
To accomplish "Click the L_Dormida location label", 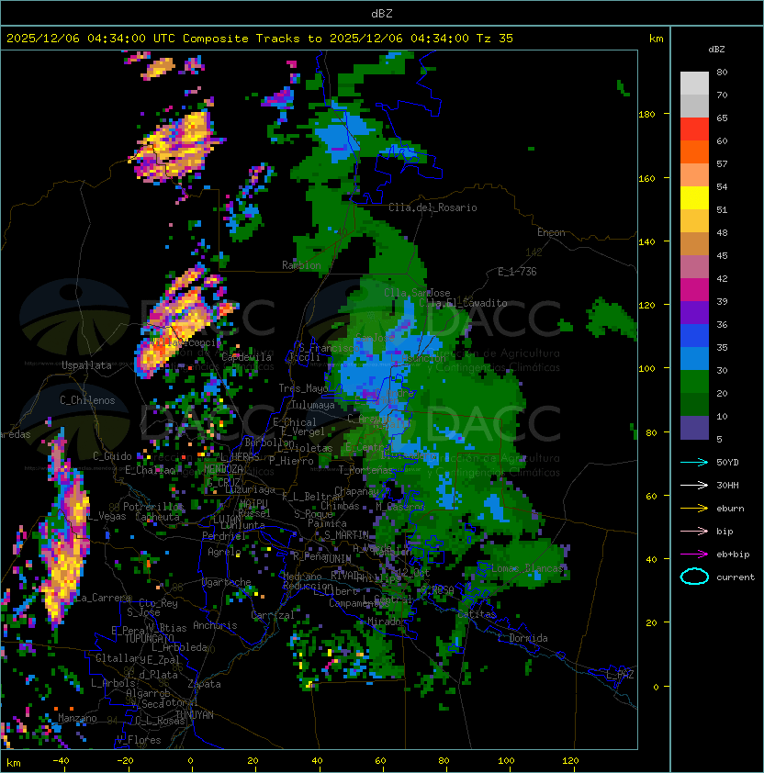I will point(522,638).
